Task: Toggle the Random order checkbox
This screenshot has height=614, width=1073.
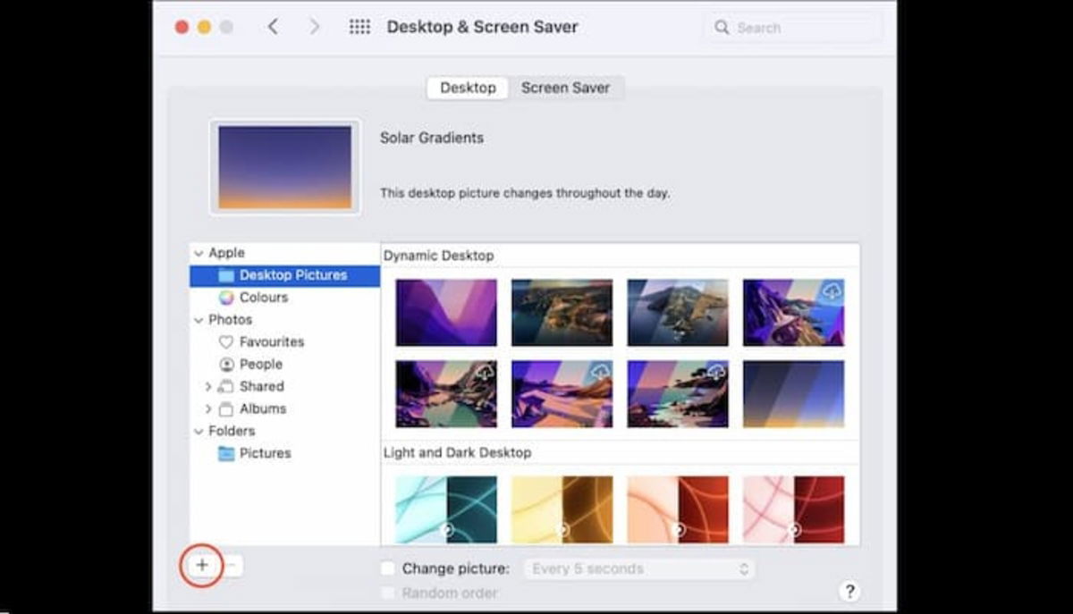Action: (x=387, y=593)
